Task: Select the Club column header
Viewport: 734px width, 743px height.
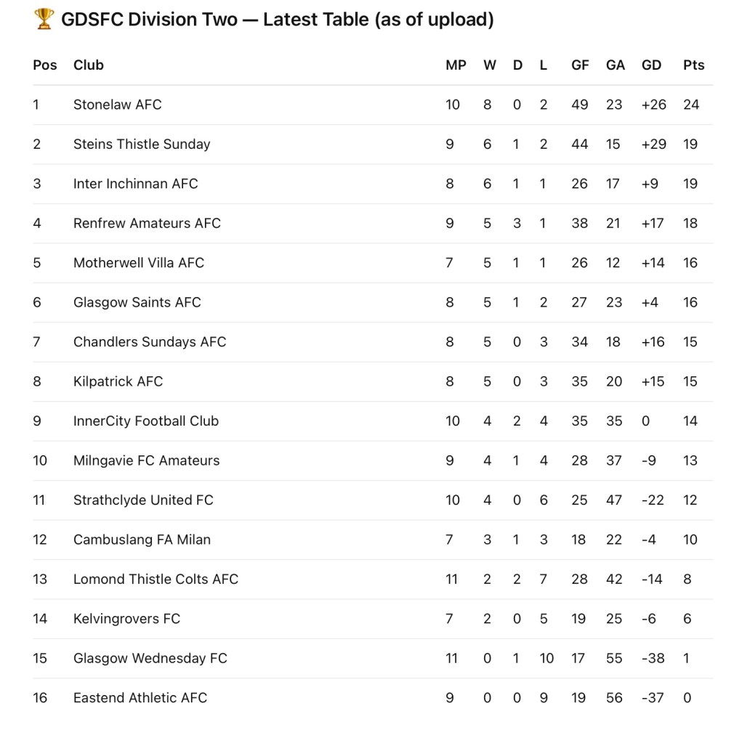Action: [x=89, y=65]
